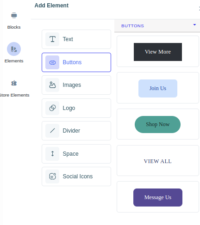Select the Elements sidebar icon
The height and width of the screenshot is (225, 200).
[x=14, y=49]
